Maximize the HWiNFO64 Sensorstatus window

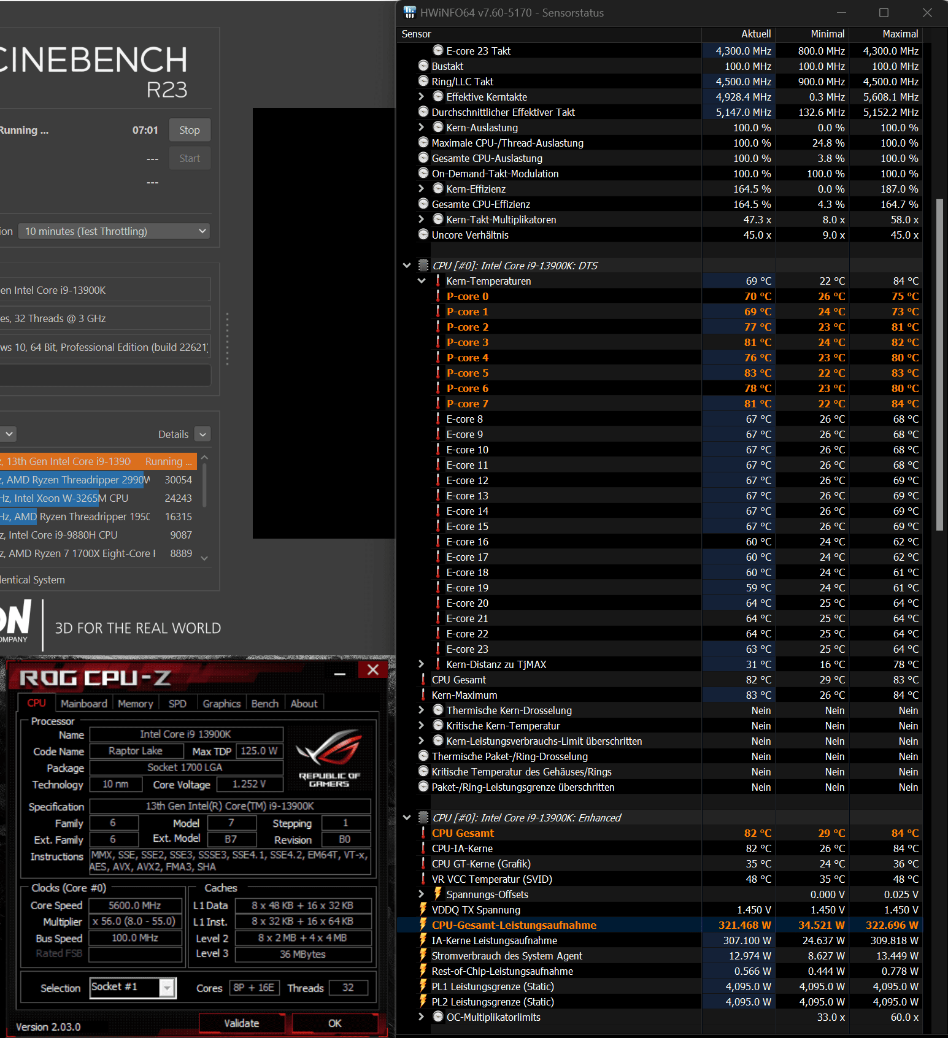point(884,12)
